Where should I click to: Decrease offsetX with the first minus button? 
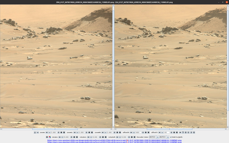click(x=131, y=133)
